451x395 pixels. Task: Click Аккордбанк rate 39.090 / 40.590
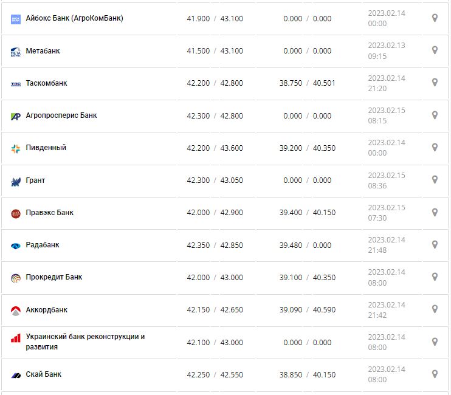click(307, 310)
